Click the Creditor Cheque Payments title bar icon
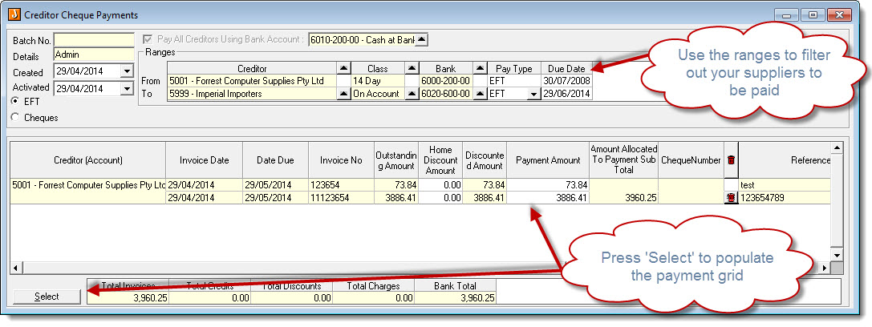872x327 pixels. pyautogui.click(x=14, y=15)
